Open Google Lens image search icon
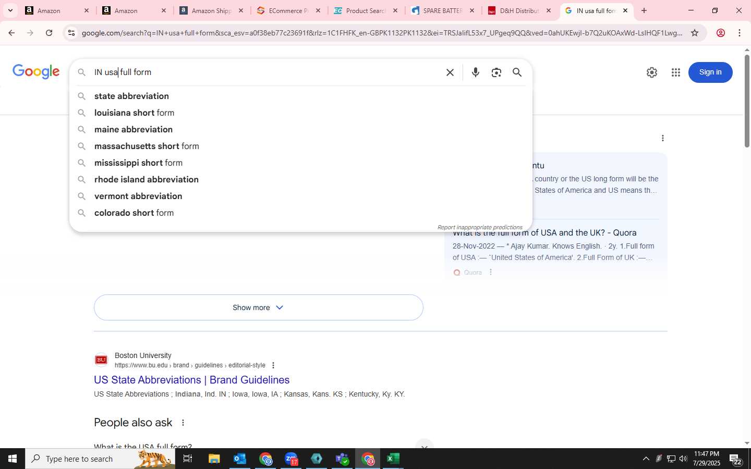 (496, 72)
